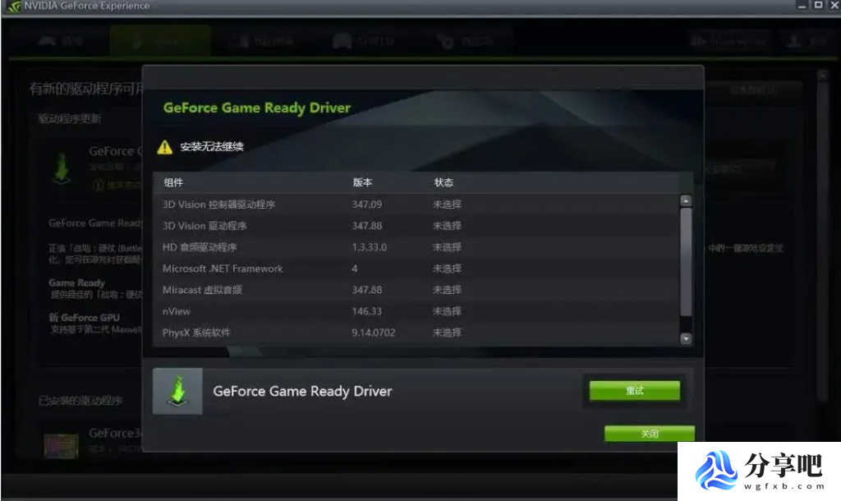
Task: Open the highlighted Drivers tab in background
Action: (160, 41)
